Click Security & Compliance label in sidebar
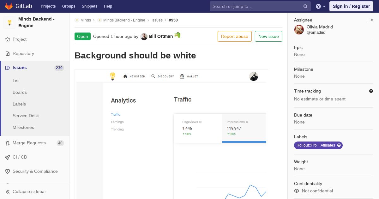The width and height of the screenshot is (379, 199). [35, 172]
